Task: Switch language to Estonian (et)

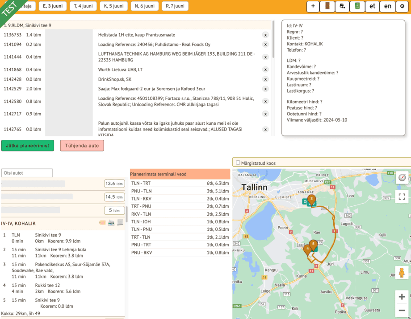Action: (x=373, y=6)
